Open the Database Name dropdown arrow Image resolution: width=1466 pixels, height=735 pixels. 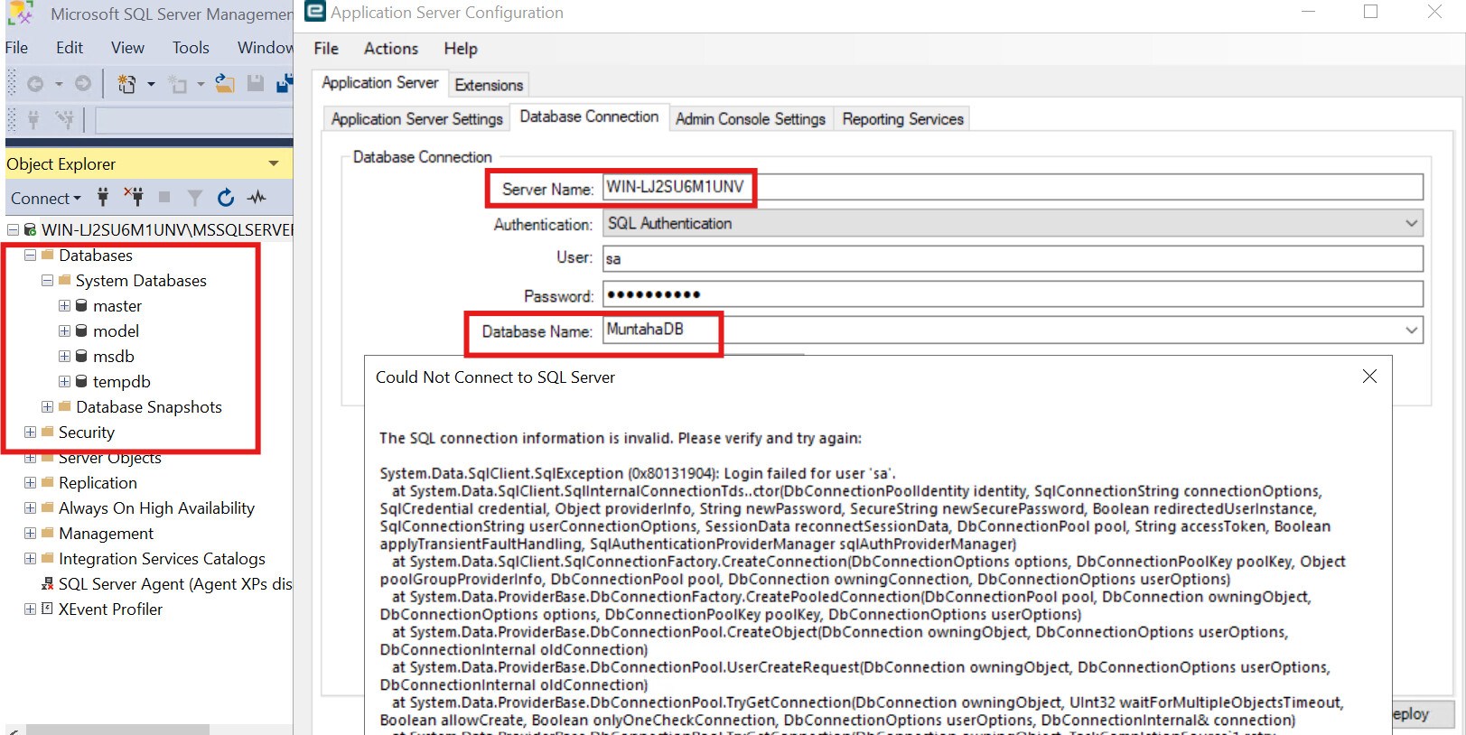[1411, 330]
